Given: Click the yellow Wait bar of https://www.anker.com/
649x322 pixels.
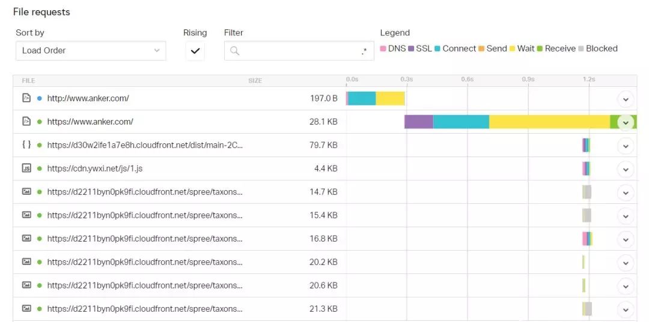Looking at the screenshot, I should pyautogui.click(x=549, y=122).
